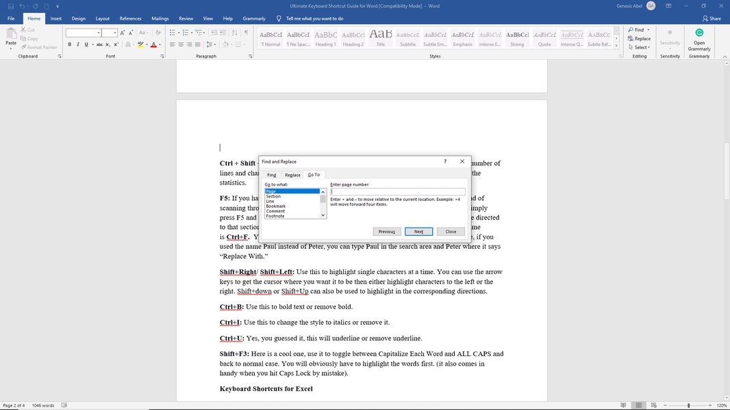Toggle Strikethrough formatting

point(99,44)
